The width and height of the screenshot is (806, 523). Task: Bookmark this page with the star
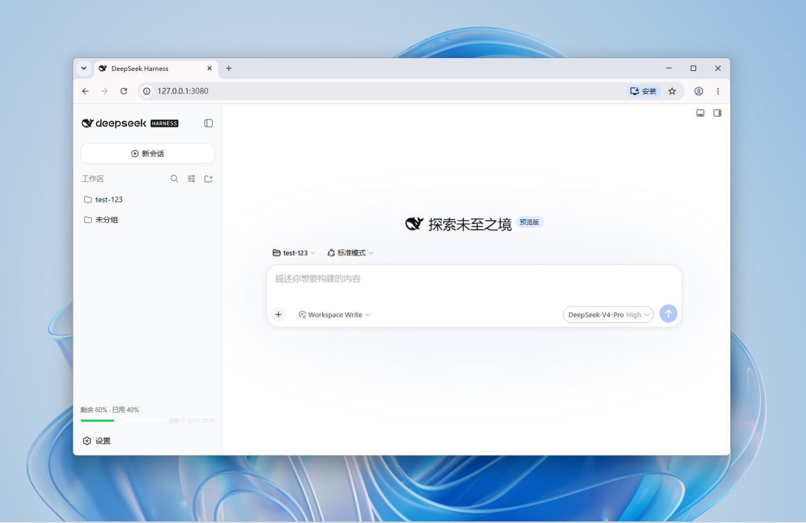coord(672,91)
